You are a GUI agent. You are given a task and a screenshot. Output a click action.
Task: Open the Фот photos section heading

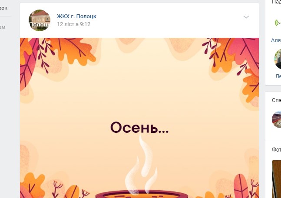click(276, 149)
